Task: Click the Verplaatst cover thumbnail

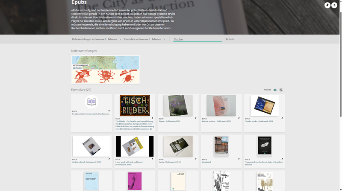Action: click(x=221, y=146)
